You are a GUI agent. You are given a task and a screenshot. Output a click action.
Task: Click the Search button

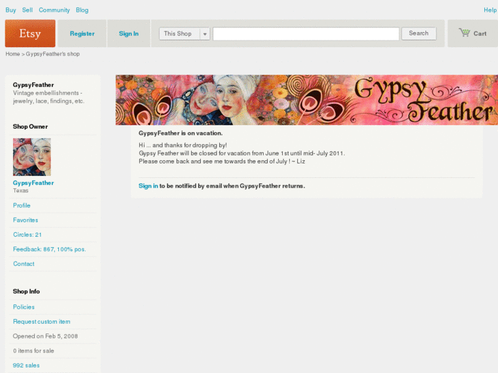point(419,34)
